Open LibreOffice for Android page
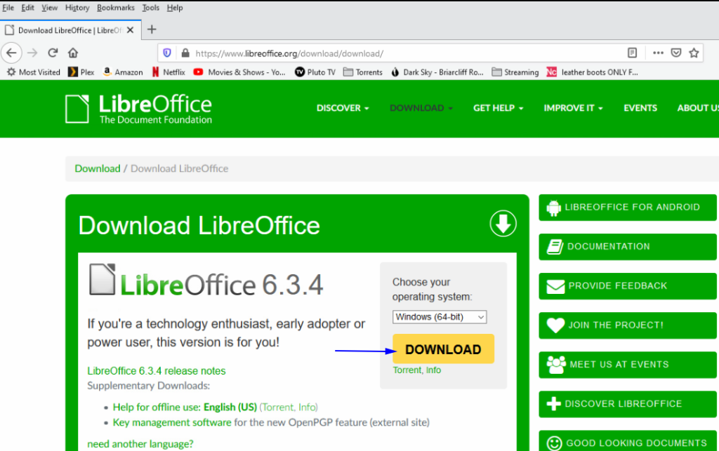The height and width of the screenshot is (451, 719). coord(628,208)
